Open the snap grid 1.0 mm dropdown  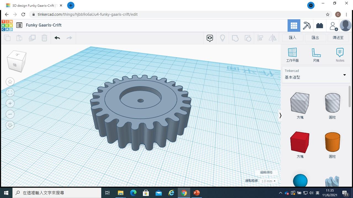(x=268, y=181)
